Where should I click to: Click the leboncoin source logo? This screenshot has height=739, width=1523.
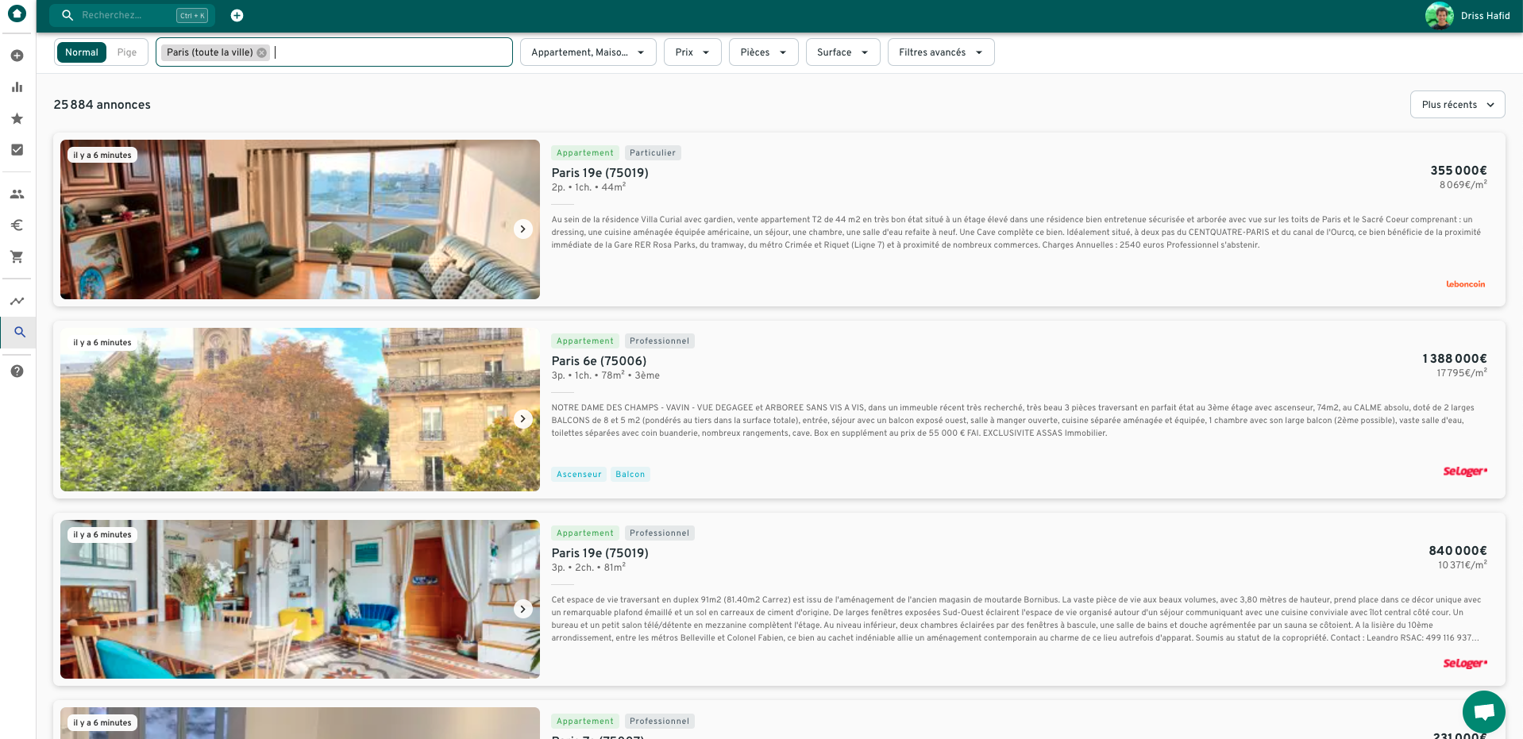[x=1465, y=284]
